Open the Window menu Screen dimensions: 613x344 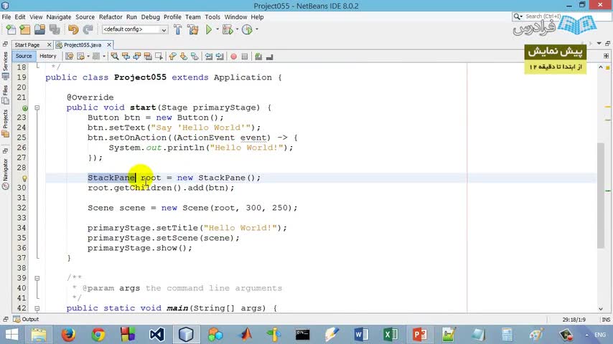pos(235,17)
